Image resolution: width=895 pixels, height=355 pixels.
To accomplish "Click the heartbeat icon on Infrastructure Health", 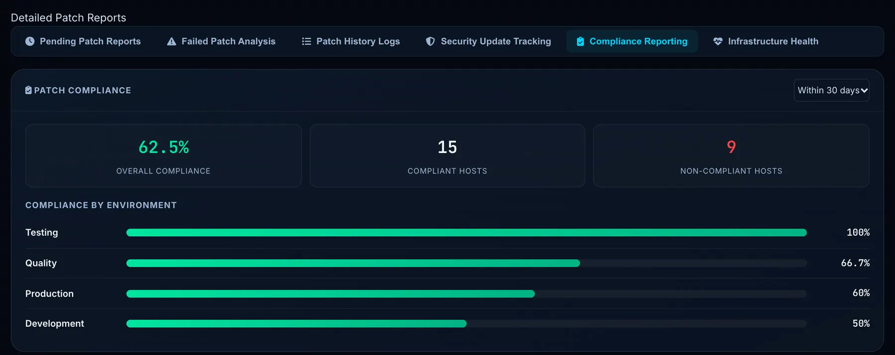I will (x=717, y=41).
